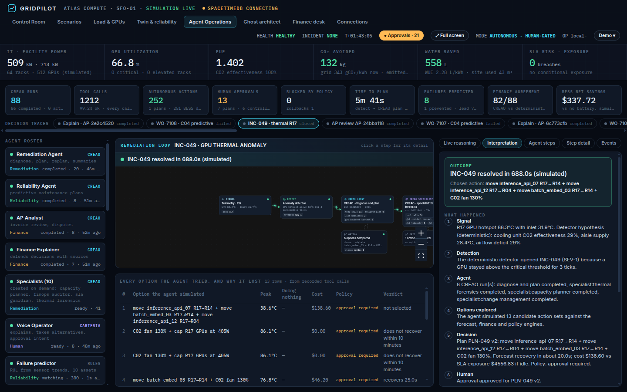Screen dimensions: 627x392
Task: Select the Events view
Action: click(x=609, y=143)
